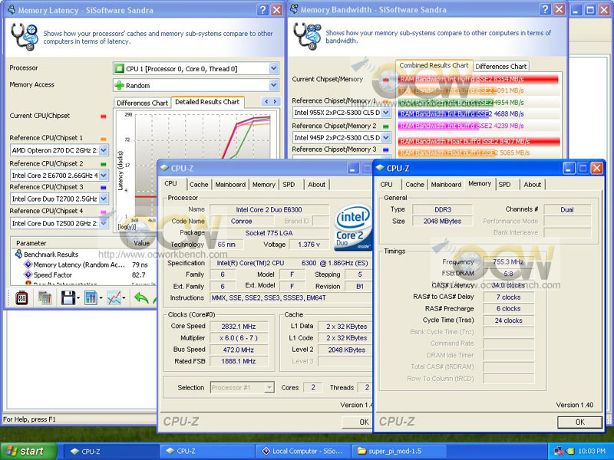Open About tab in right CPU-Z window
Screen dimensions: 614x460
(532, 185)
